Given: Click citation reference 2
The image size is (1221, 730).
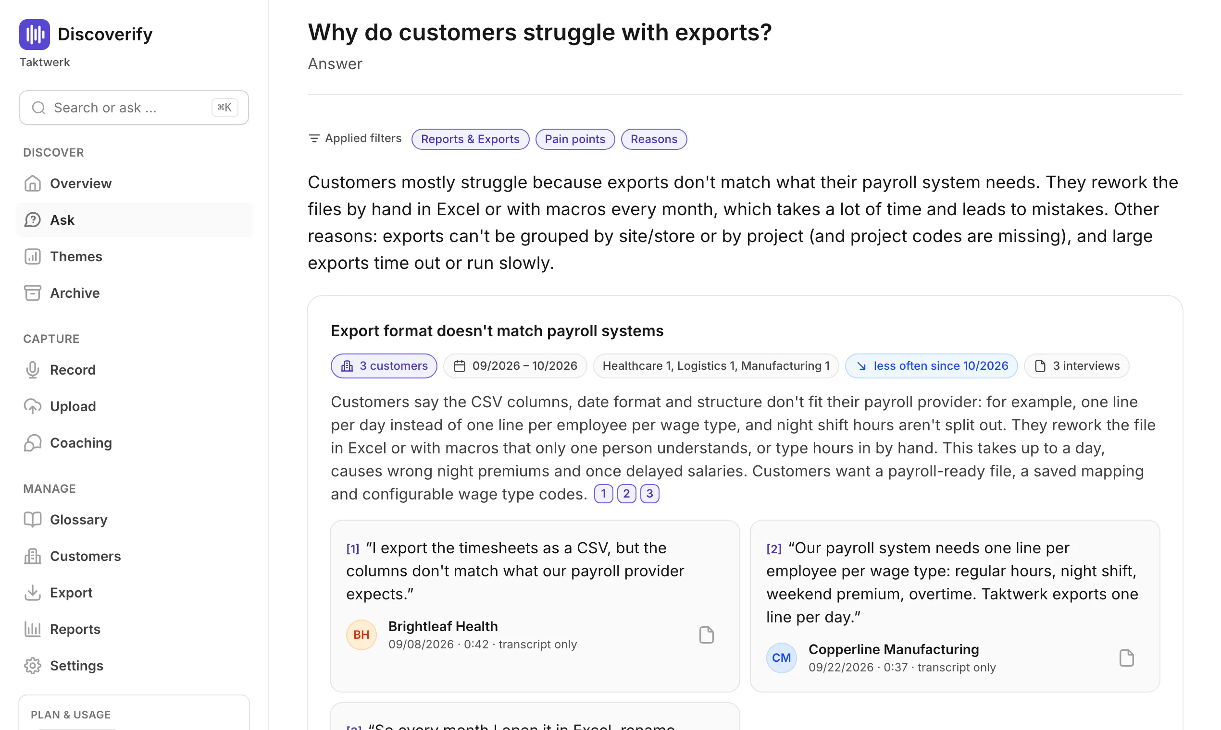Looking at the screenshot, I should click(x=626, y=493).
